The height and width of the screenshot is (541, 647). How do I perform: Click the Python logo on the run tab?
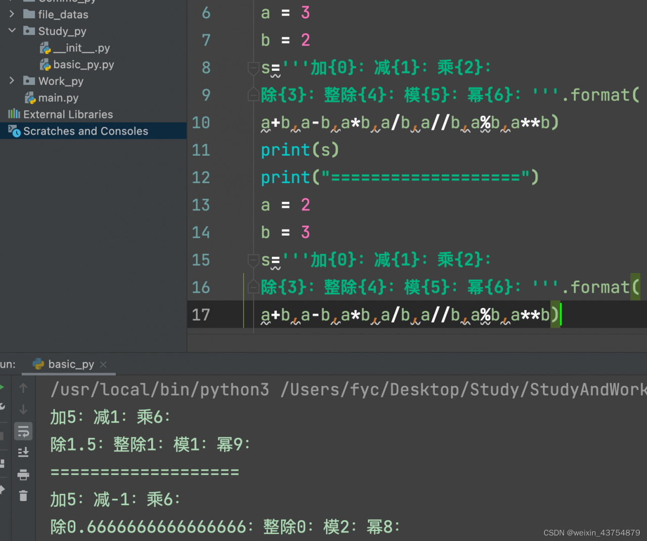coord(38,364)
